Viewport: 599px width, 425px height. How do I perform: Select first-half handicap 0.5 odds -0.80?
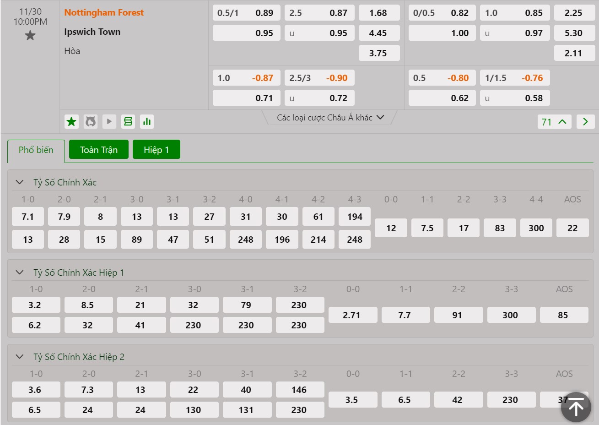pyautogui.click(x=442, y=78)
